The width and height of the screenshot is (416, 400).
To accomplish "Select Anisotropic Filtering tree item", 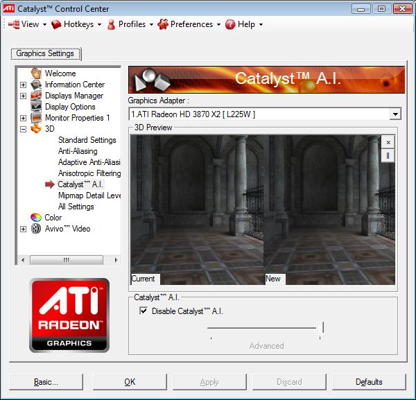I will [89, 173].
